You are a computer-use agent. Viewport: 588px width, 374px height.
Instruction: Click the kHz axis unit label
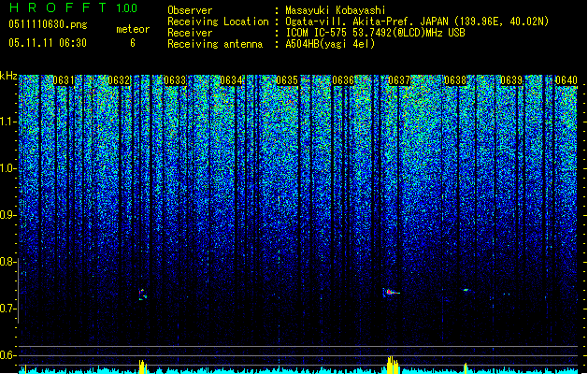[8, 76]
